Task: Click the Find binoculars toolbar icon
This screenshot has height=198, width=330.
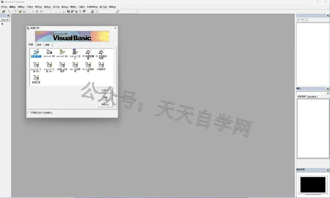Action: tap(41, 12)
